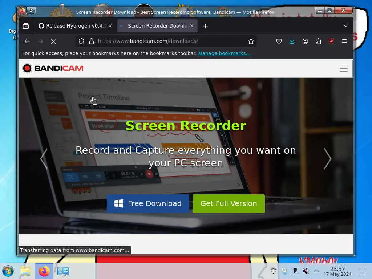
Task: Show site security padlock info
Action: click(x=91, y=41)
